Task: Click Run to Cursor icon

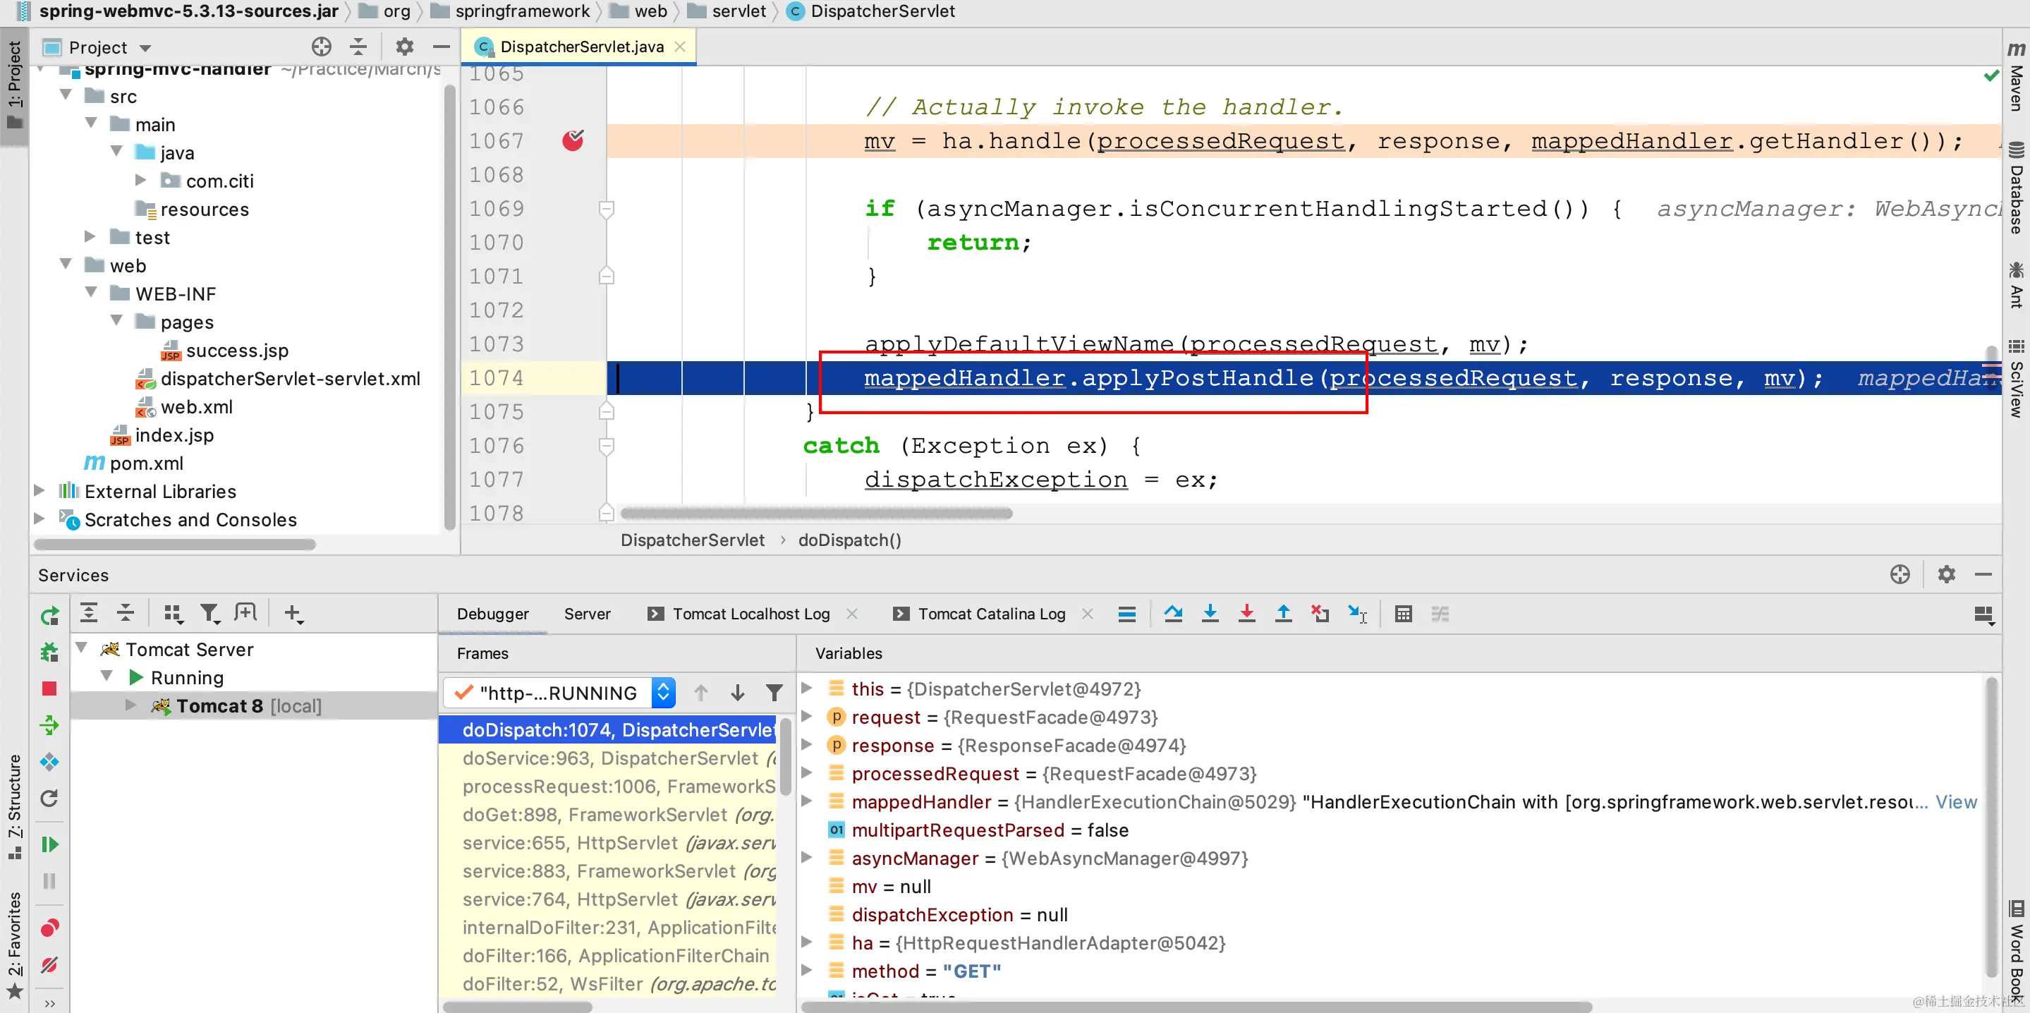Action: coord(1357,613)
